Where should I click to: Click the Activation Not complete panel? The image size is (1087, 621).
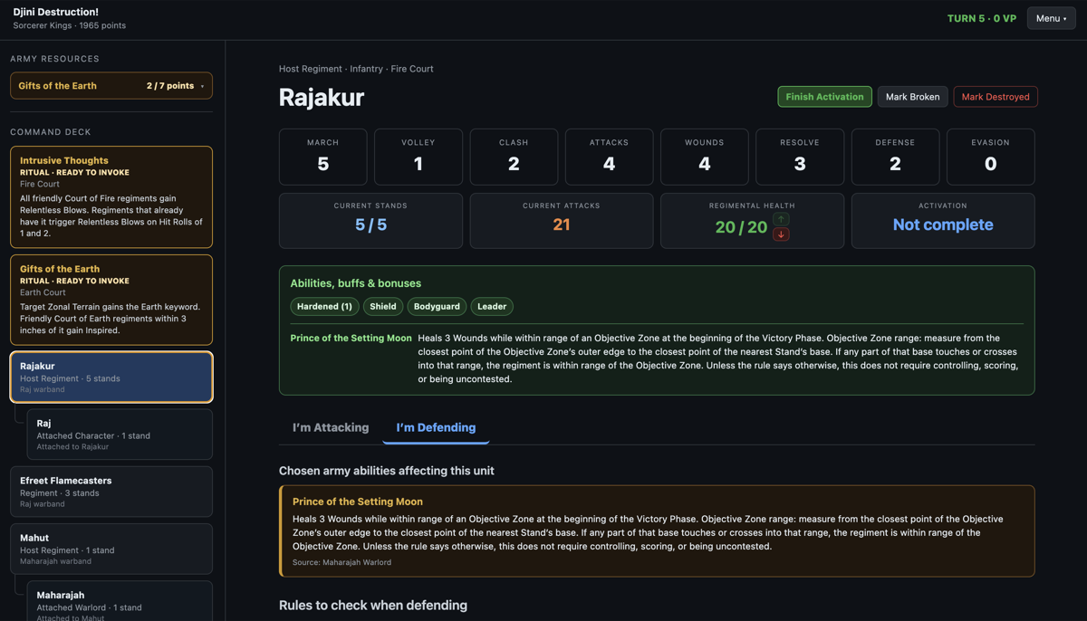pos(943,220)
